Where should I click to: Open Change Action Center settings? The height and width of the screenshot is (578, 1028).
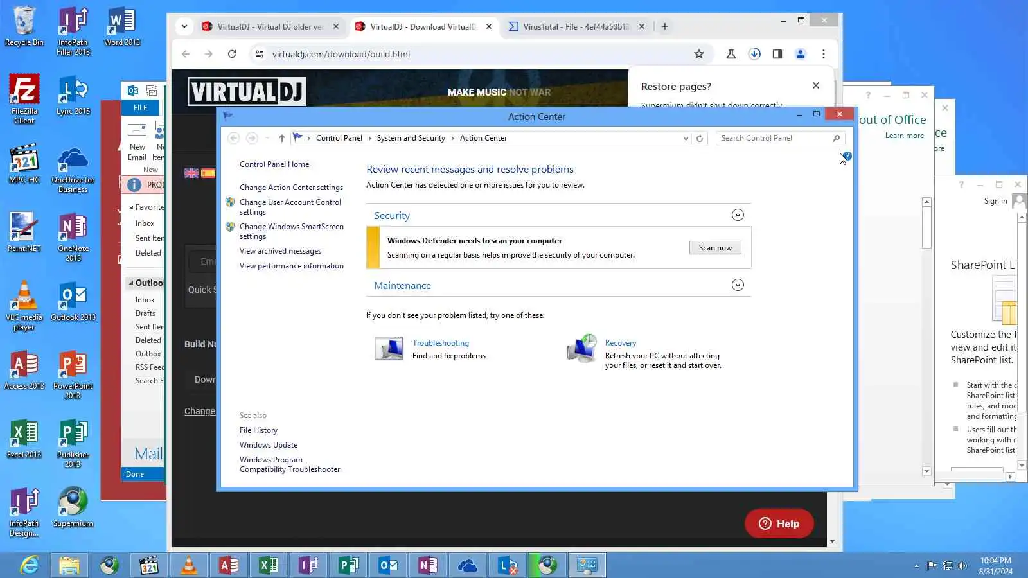pos(291,188)
